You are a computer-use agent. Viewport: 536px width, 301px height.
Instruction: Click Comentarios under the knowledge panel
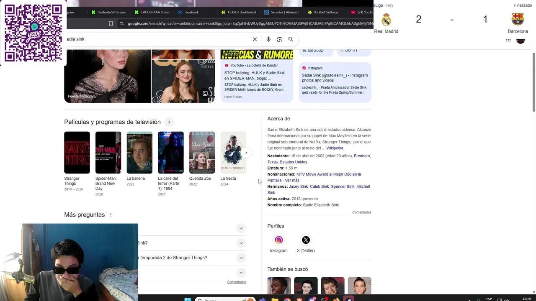362,212
